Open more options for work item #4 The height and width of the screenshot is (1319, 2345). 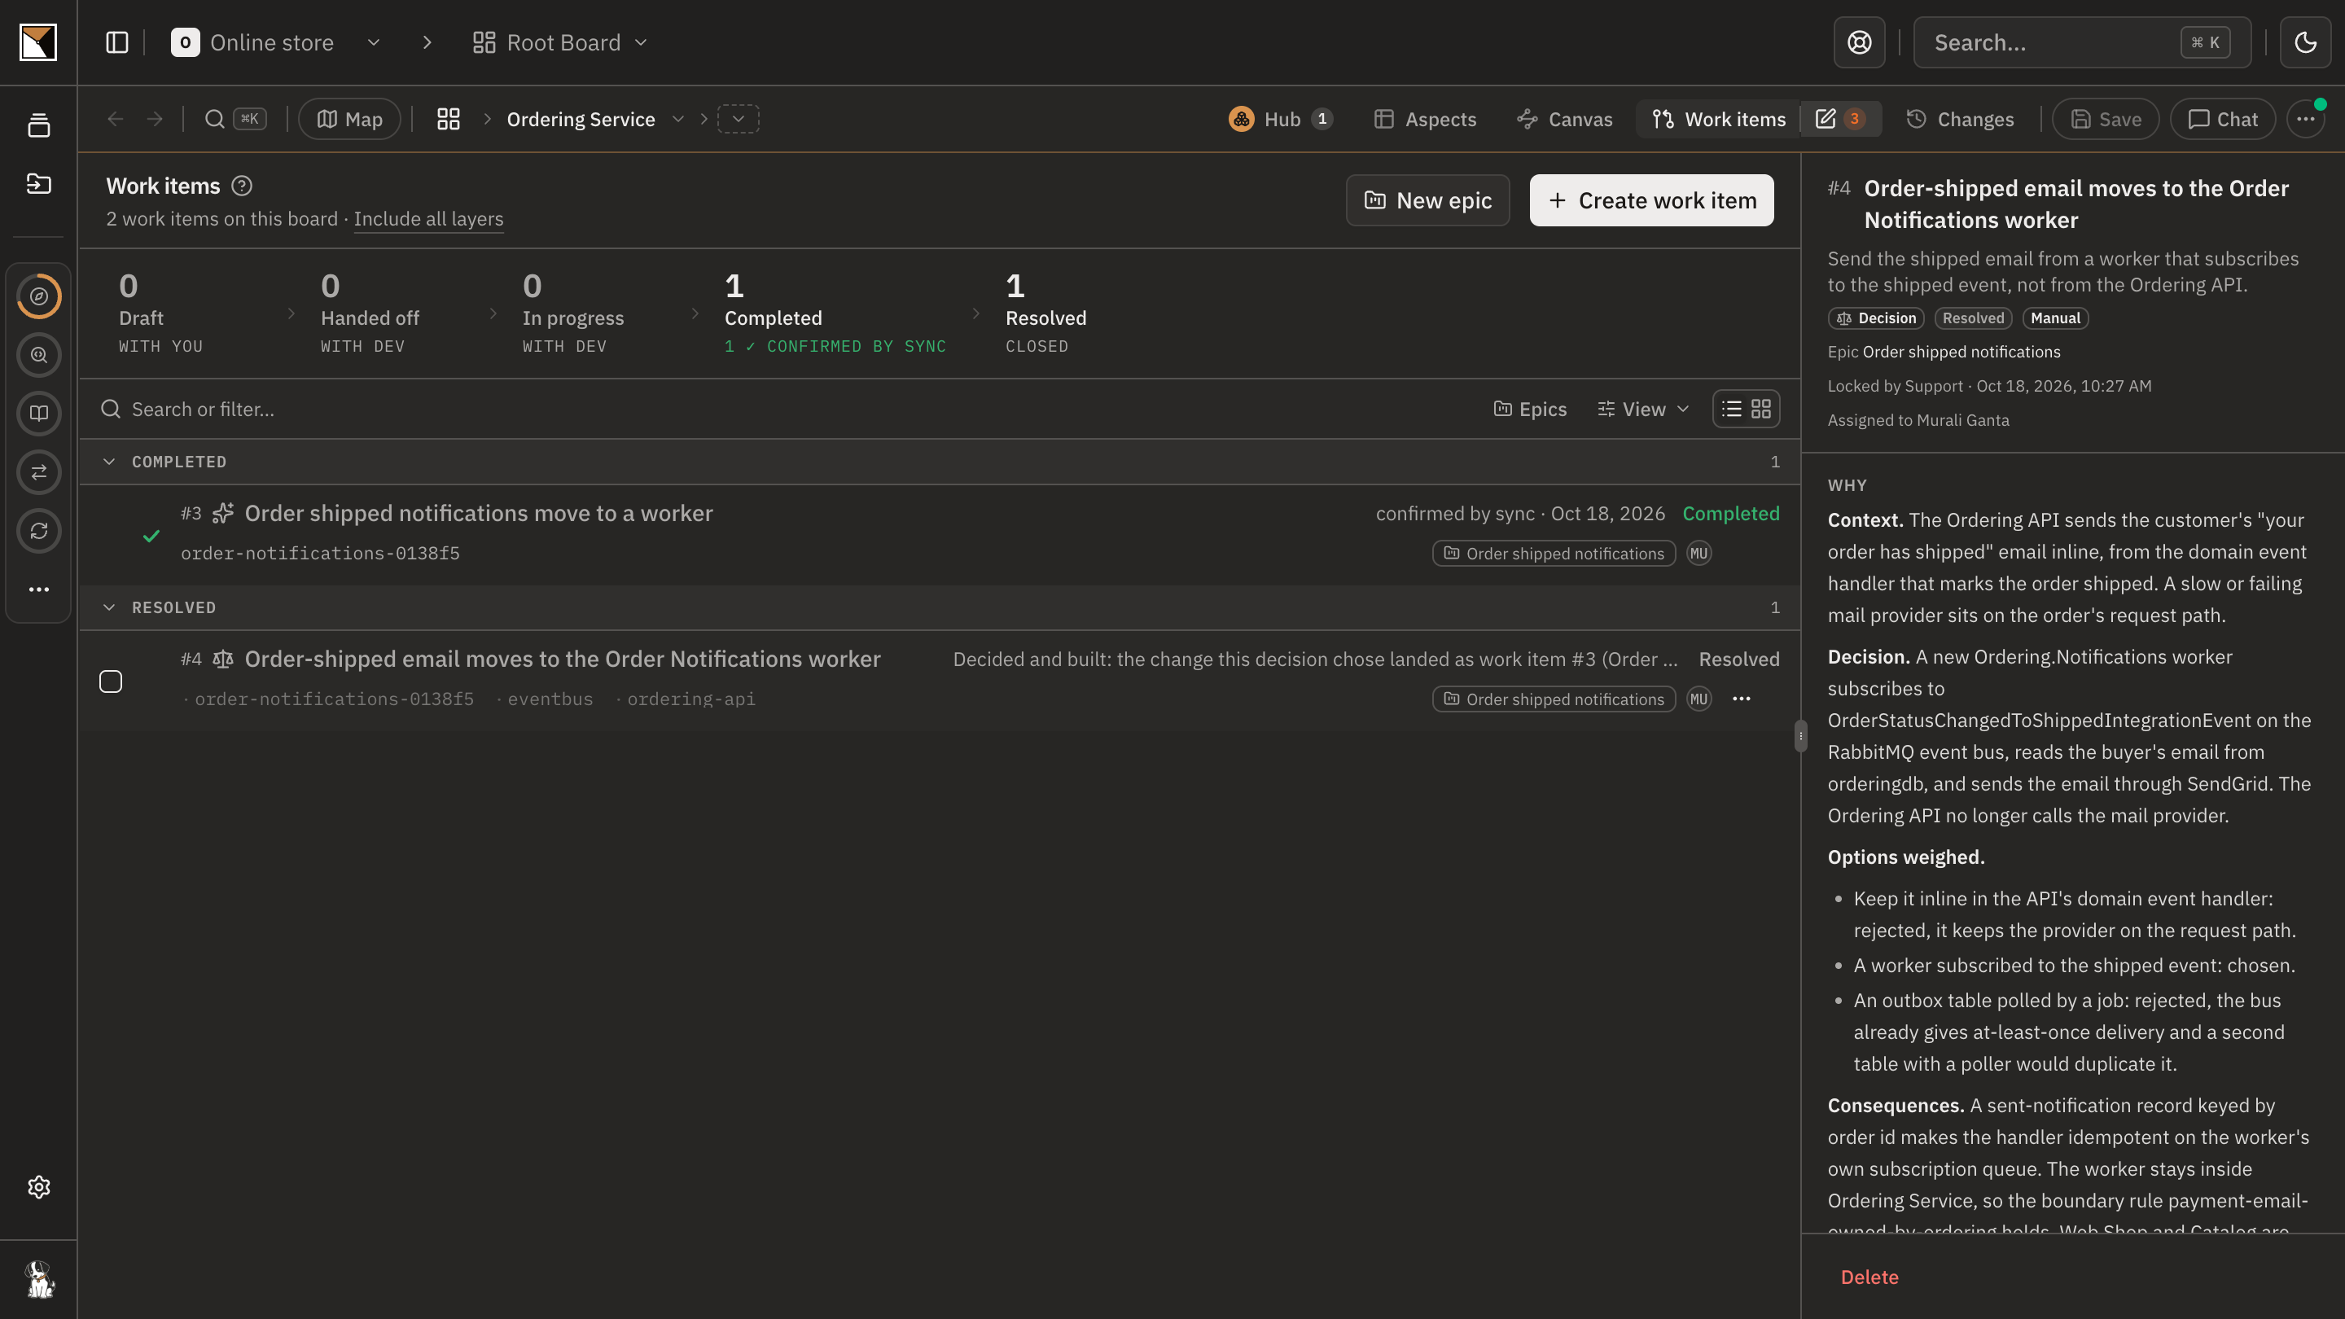coord(1742,699)
